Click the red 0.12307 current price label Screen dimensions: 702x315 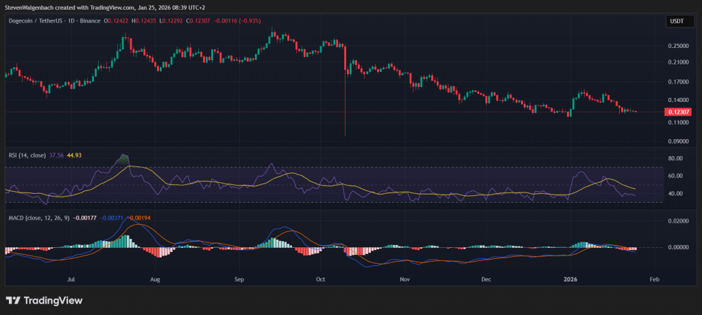[x=677, y=112]
